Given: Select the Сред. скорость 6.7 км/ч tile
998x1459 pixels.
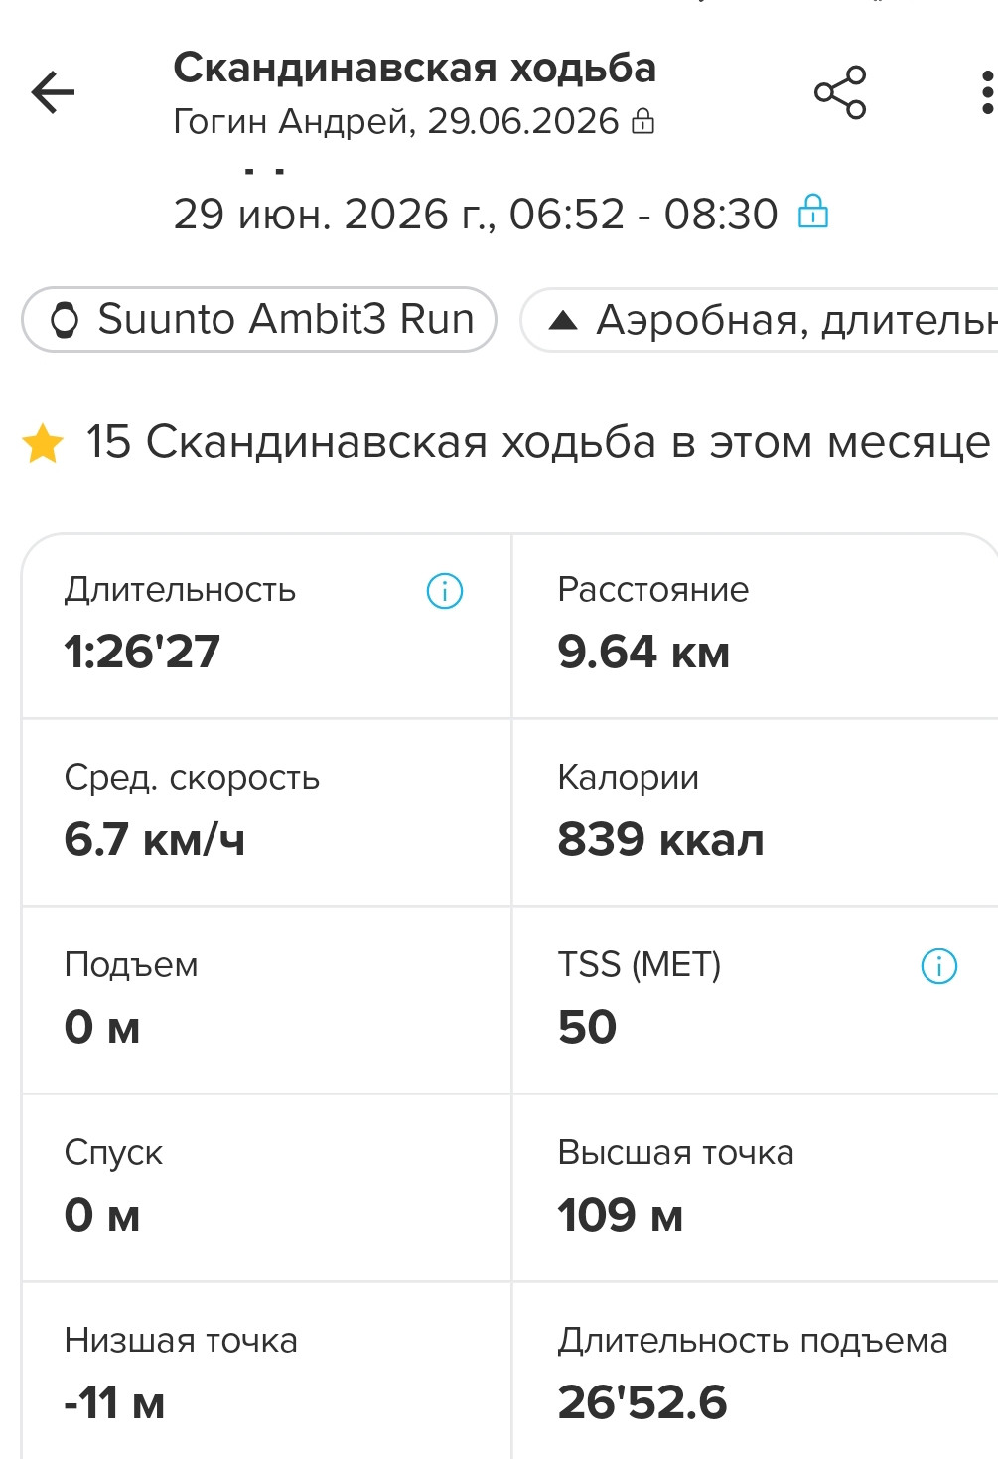Looking at the screenshot, I should click(x=266, y=812).
